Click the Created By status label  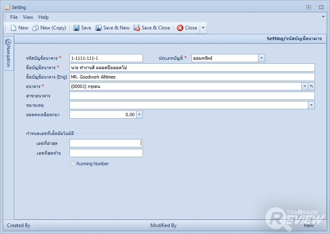[18, 225]
